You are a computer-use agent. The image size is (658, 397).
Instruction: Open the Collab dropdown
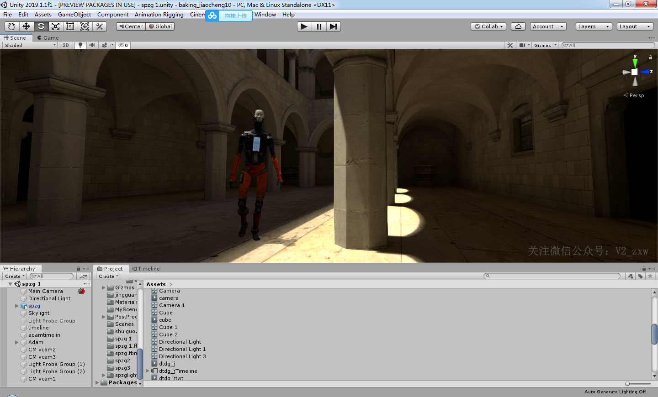[488, 26]
